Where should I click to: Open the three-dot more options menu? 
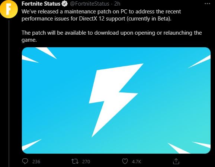[x=207, y=4]
